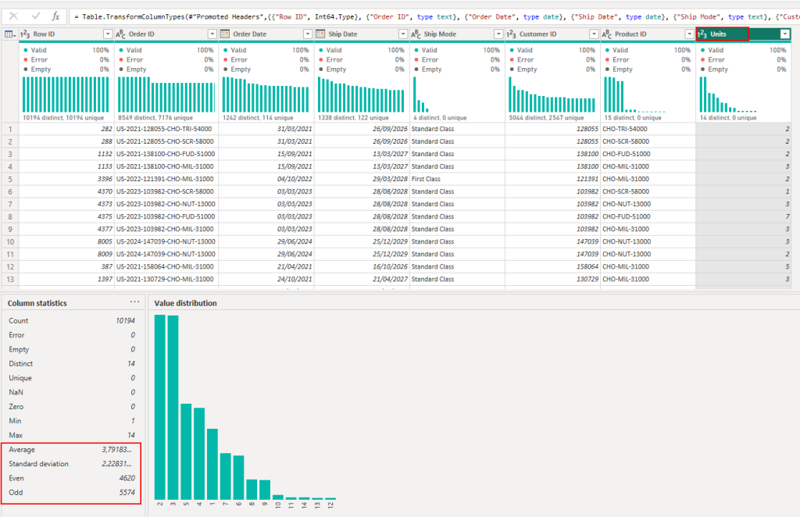Image resolution: width=800 pixels, height=517 pixels.
Task: Select the Units column header
Action: pos(744,34)
